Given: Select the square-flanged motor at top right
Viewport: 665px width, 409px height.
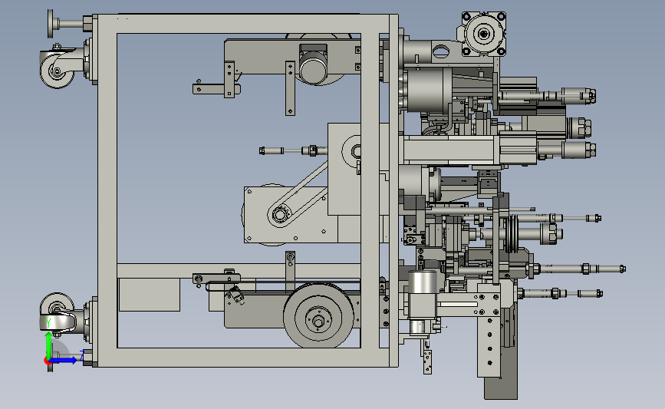Looking at the screenshot, I should tap(483, 34).
